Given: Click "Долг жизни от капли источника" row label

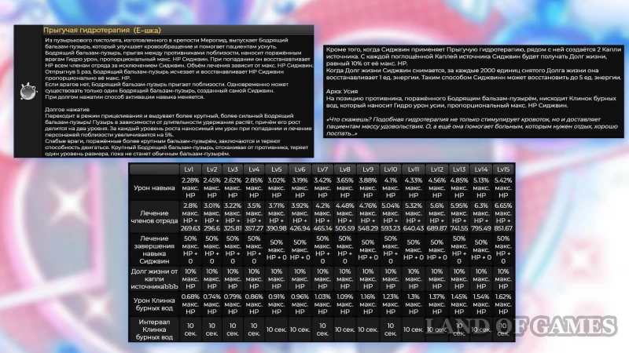Looking at the screenshot, I should click(x=155, y=276).
